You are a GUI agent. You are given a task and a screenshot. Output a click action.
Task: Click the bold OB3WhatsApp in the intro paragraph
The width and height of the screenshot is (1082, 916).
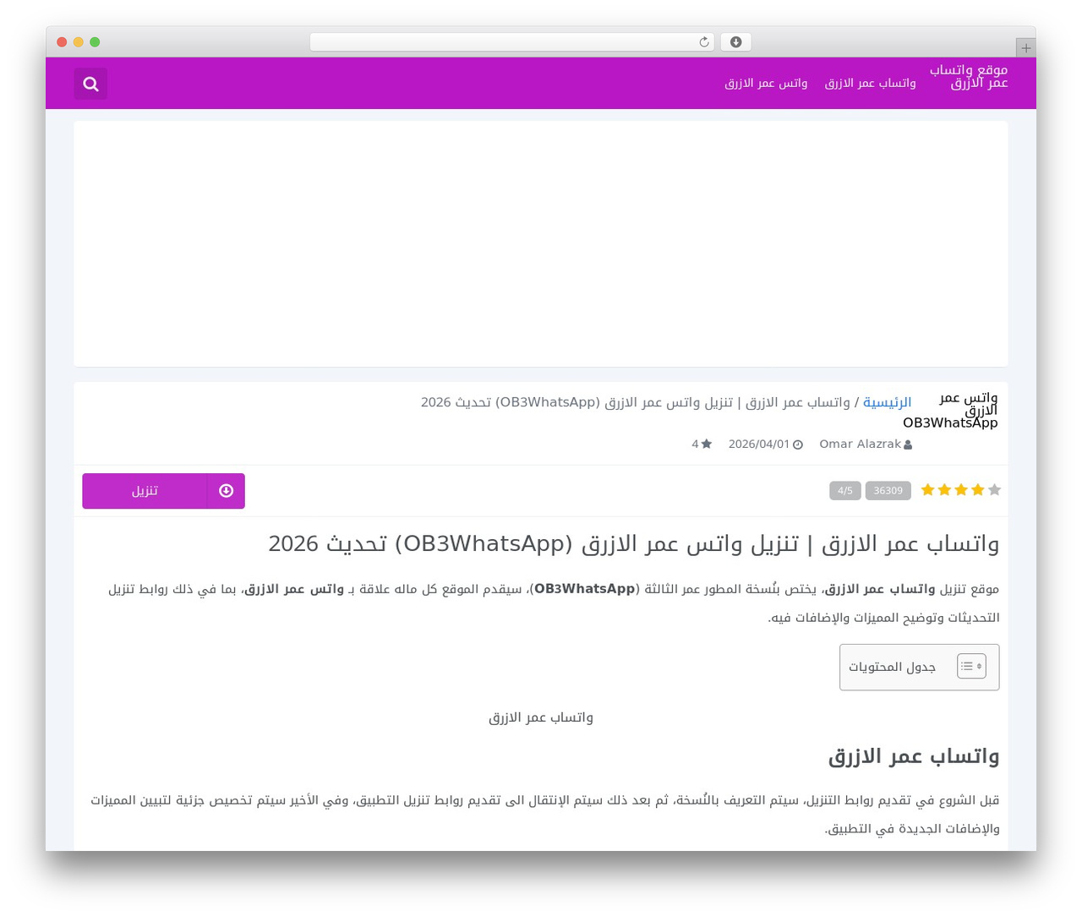584,589
